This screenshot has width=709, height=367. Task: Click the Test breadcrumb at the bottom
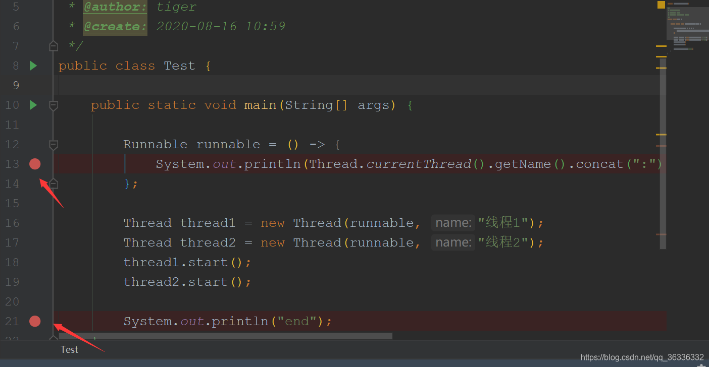[x=69, y=349]
